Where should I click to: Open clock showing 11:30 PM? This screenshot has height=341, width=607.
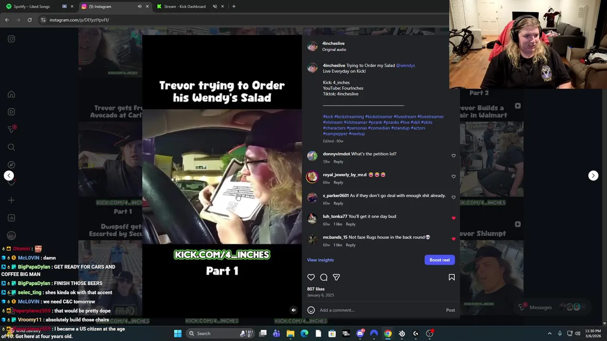pyautogui.click(x=593, y=333)
